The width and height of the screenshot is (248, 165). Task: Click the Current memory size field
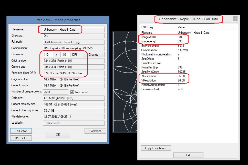[x=74, y=104]
